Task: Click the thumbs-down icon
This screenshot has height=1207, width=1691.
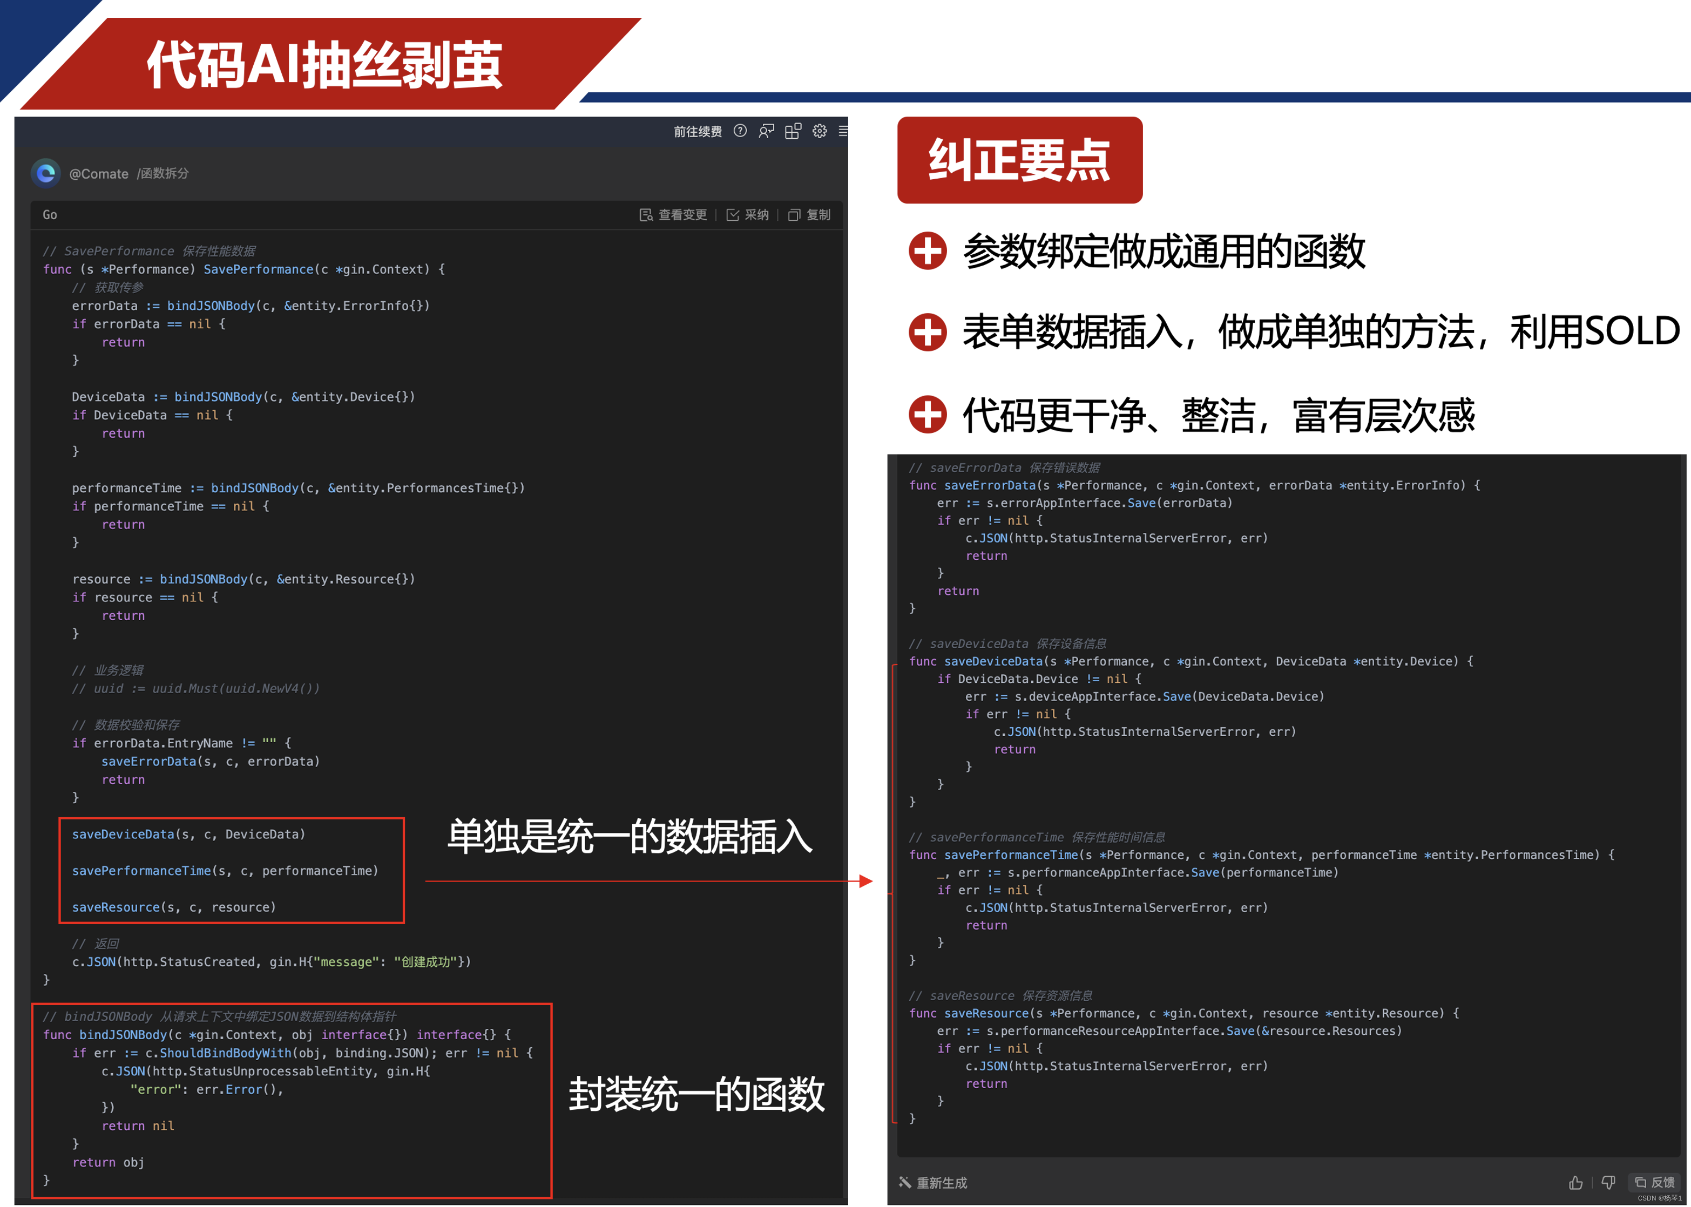Action: [1608, 1183]
